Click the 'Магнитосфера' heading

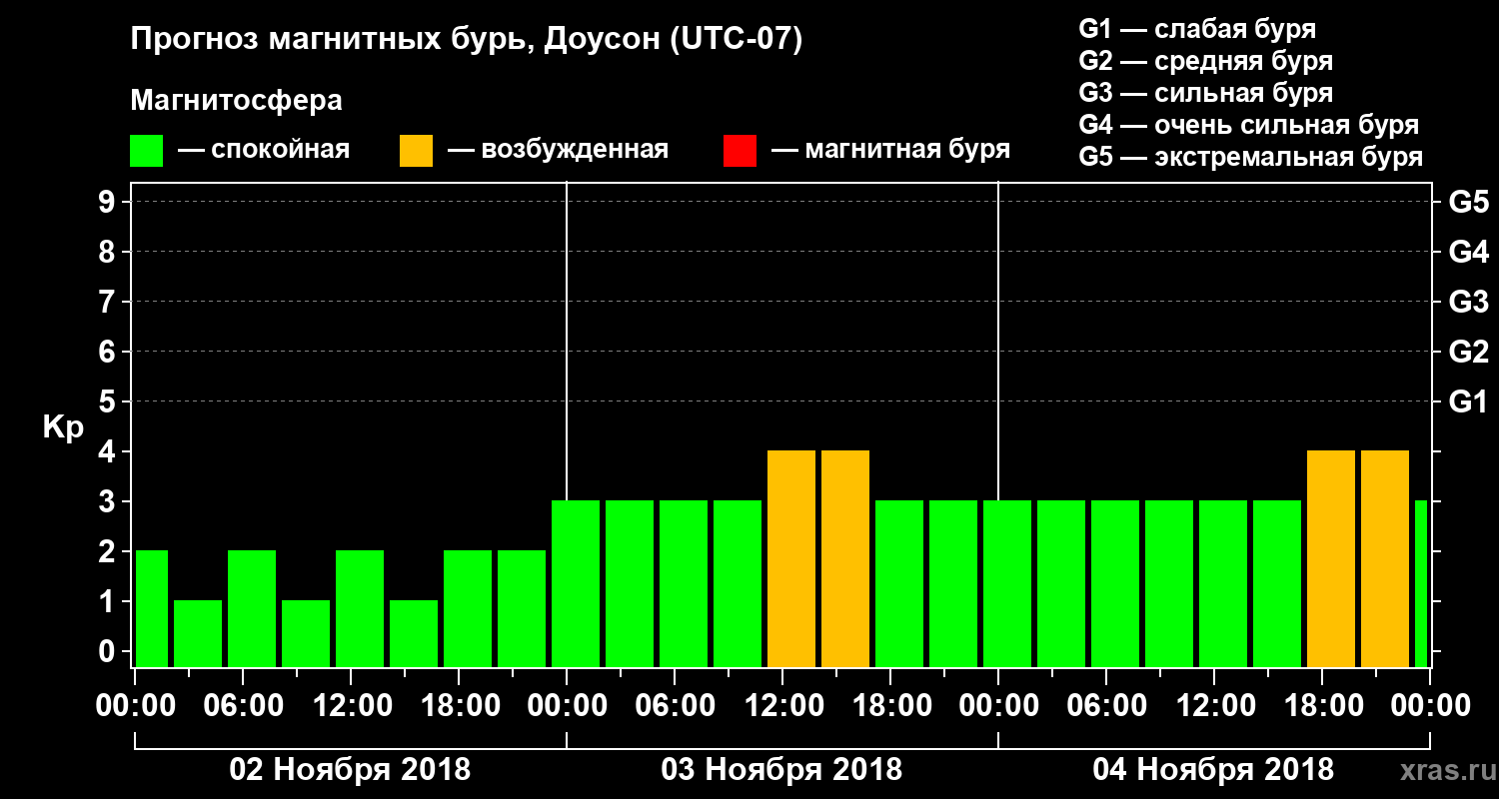[237, 101]
